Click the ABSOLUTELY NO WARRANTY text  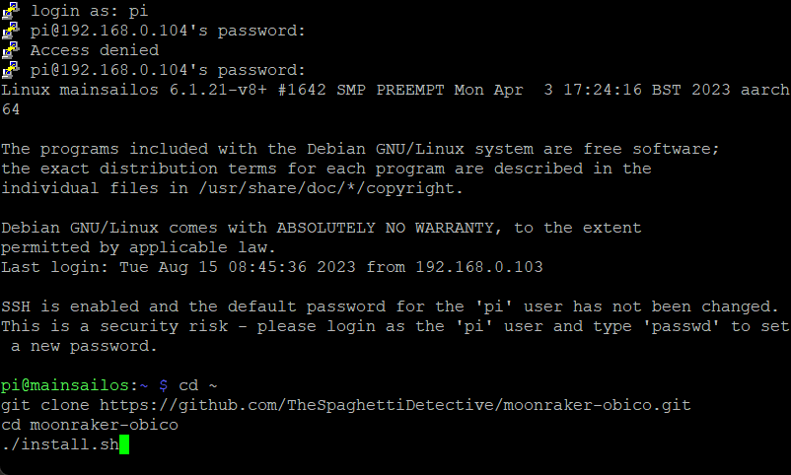click(385, 228)
